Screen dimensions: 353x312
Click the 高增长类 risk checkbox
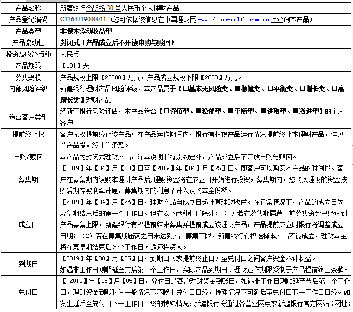[x=335, y=89]
